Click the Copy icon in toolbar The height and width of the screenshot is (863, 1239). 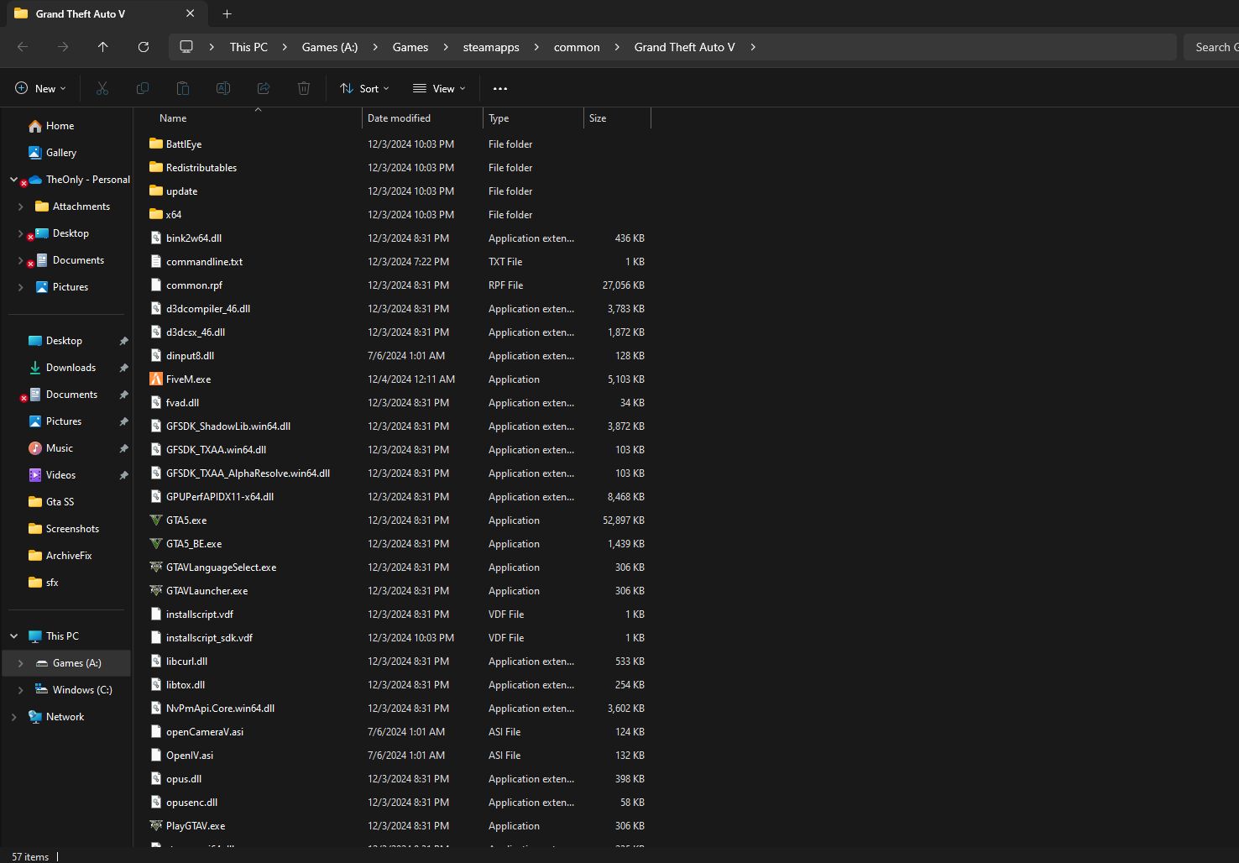(x=143, y=88)
